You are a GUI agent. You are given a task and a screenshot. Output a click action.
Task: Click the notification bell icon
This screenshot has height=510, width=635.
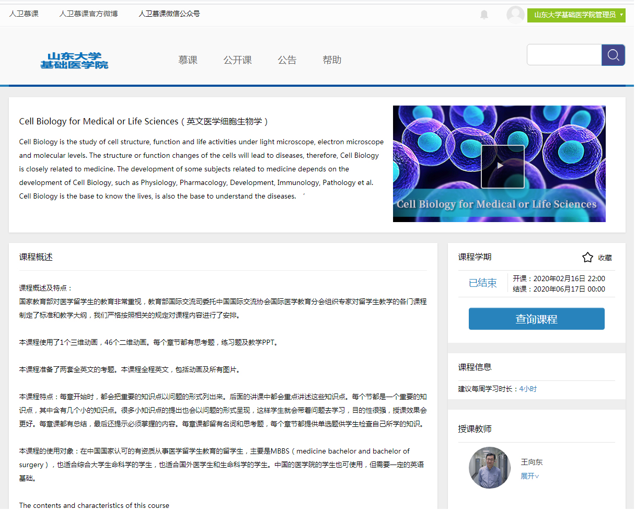[484, 15]
